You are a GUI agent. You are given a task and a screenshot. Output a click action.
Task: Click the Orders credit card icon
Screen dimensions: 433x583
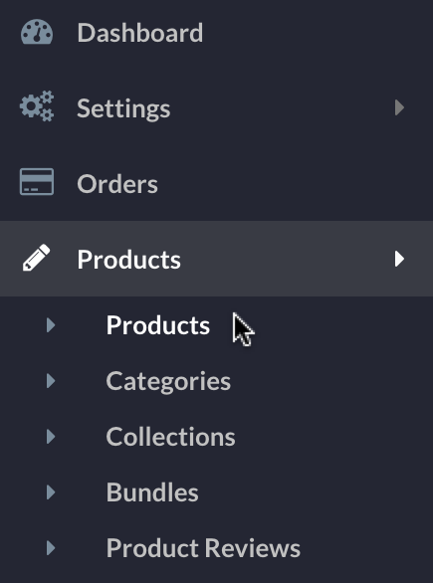[37, 181]
